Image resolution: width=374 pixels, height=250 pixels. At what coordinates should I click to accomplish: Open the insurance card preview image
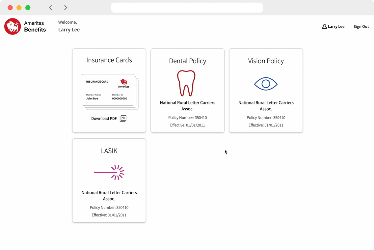pyautogui.click(x=109, y=91)
